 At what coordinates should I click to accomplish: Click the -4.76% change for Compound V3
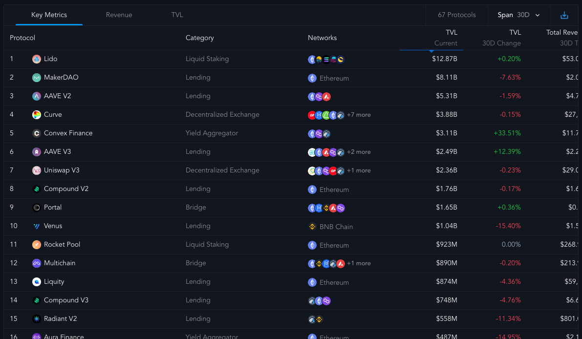tap(510, 300)
